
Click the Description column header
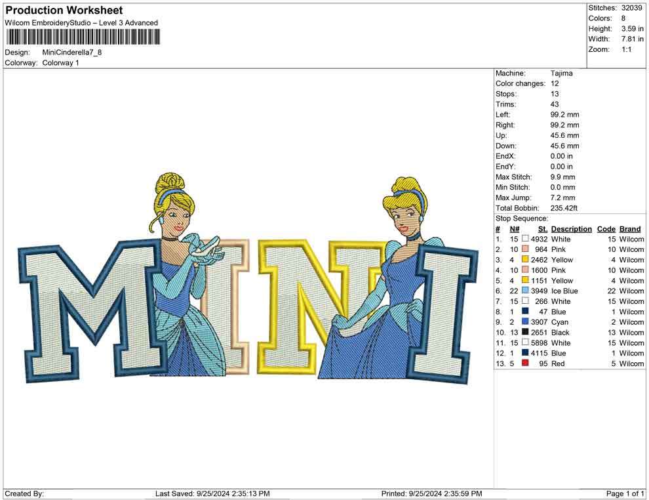tap(571, 229)
